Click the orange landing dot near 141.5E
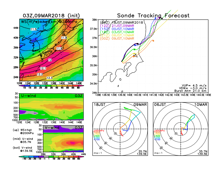Viewport: 222px width, 171px height. (x=153, y=41)
